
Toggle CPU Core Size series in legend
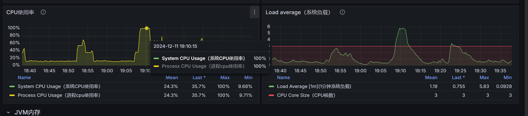click(x=306, y=95)
